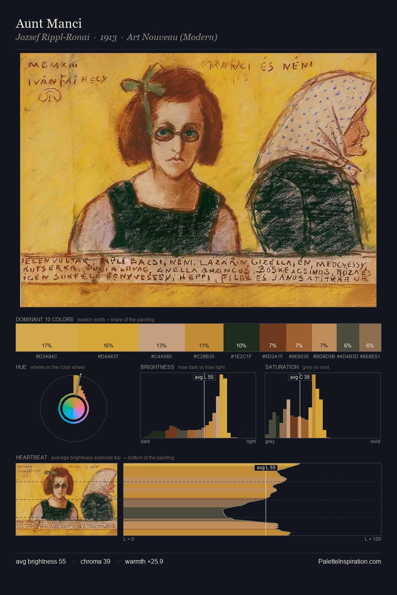Click the 'avg C 39' marker label
This screenshot has height=595, width=397.
click(x=300, y=377)
